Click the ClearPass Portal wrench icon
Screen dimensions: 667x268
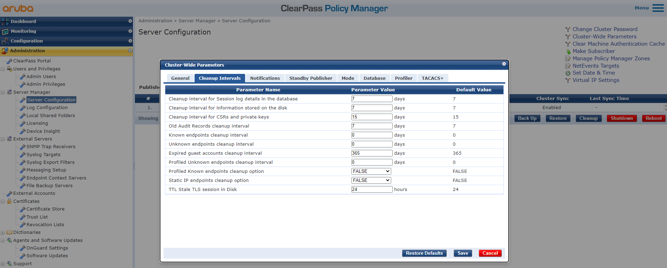click(x=9, y=61)
